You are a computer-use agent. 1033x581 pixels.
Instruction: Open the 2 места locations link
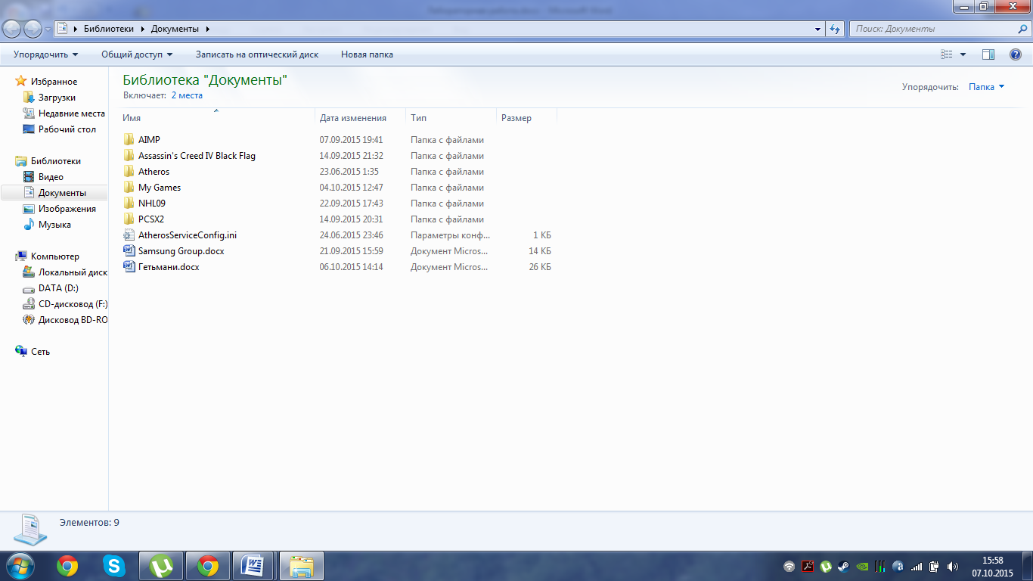pyautogui.click(x=187, y=95)
